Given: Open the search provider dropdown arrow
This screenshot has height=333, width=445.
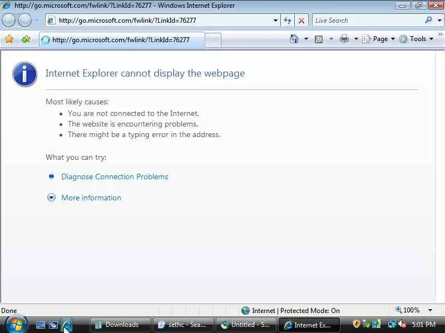Looking at the screenshot, I should pos(439,21).
